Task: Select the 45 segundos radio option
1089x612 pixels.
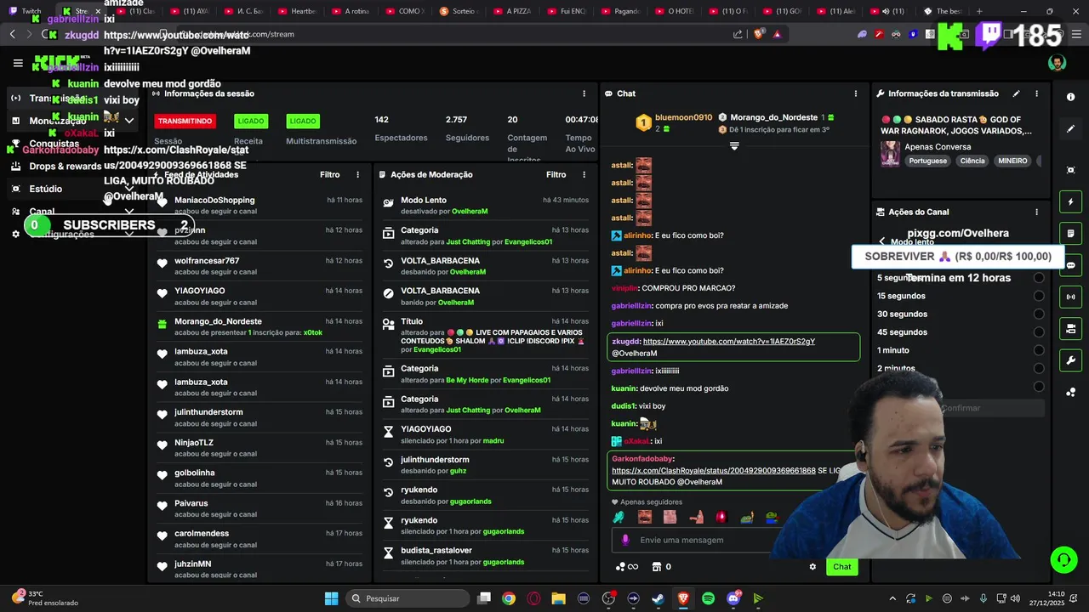Action: (x=1039, y=332)
